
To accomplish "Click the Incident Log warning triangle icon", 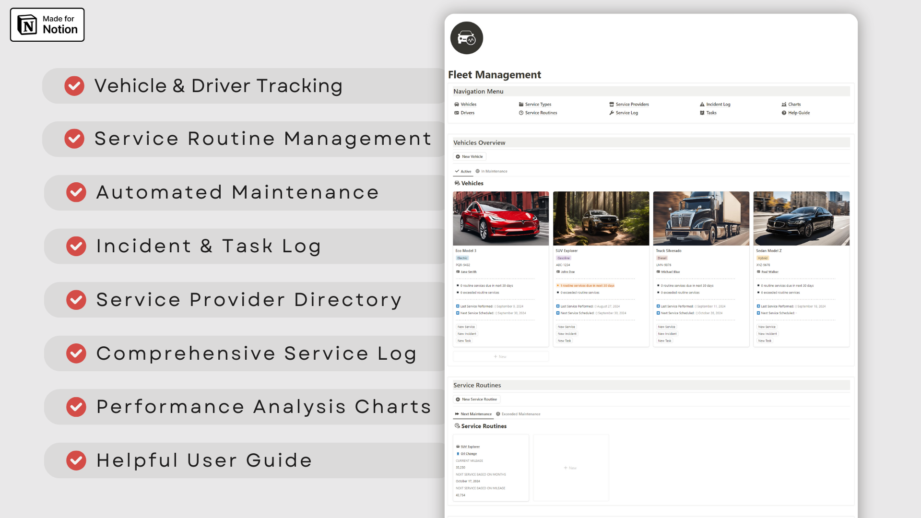I will coord(702,104).
